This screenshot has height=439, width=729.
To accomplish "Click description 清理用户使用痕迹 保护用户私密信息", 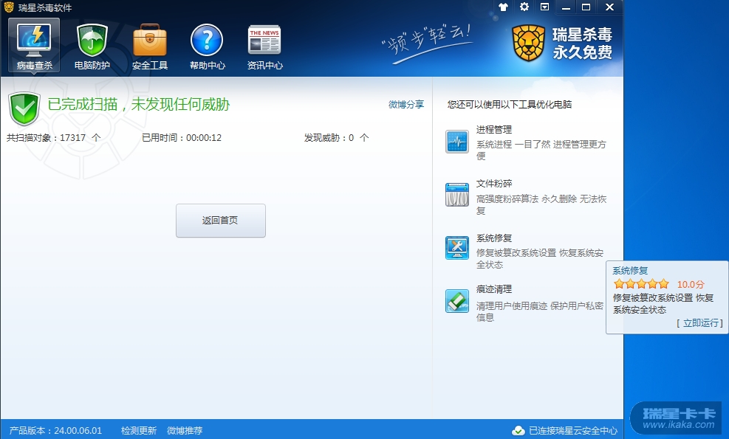I will [x=540, y=311].
